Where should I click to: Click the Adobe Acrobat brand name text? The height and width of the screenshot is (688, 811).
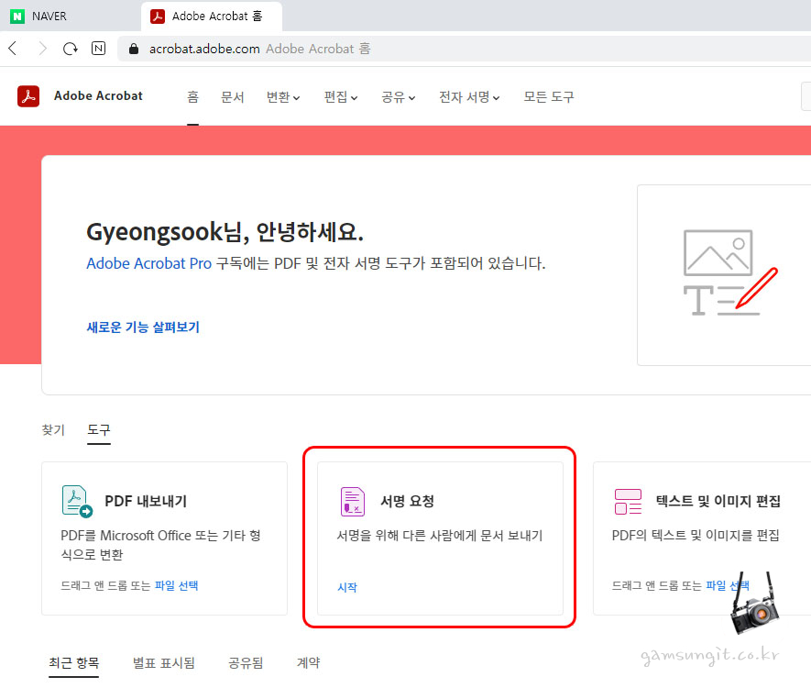(x=98, y=95)
